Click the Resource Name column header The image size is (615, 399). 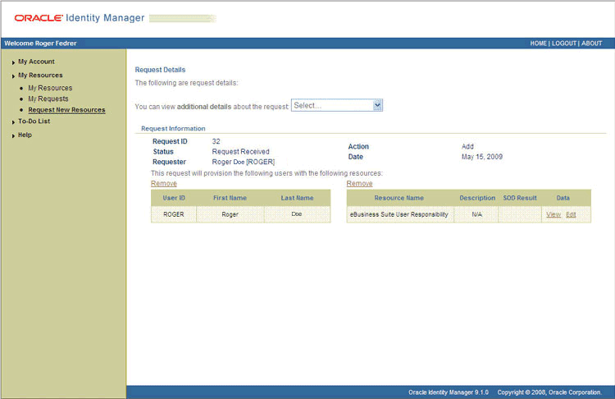[x=399, y=198]
